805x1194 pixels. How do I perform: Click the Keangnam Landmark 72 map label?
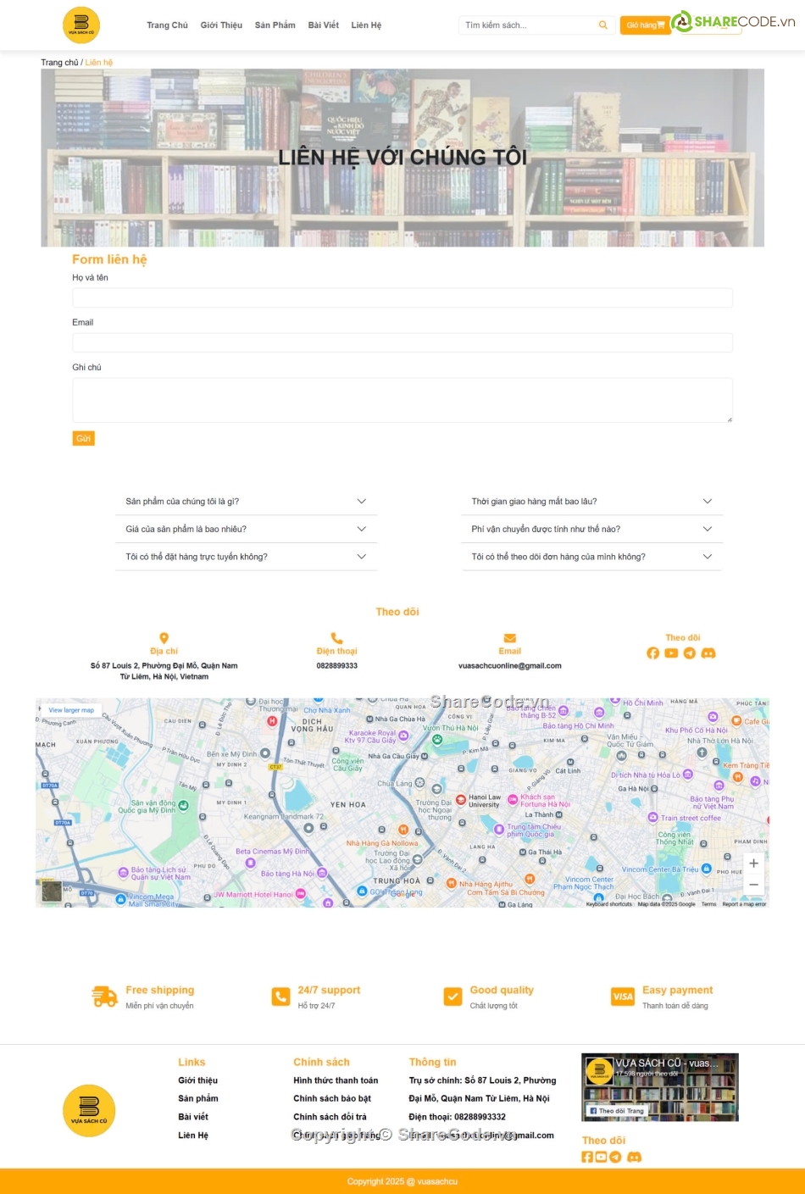click(283, 817)
